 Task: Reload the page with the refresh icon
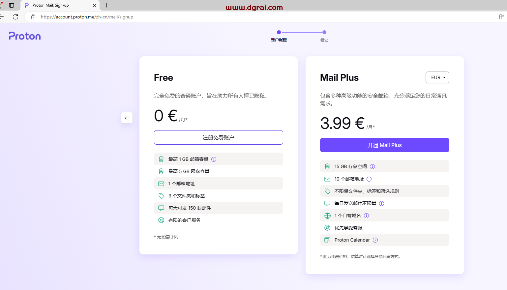click(x=15, y=17)
